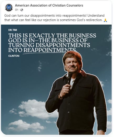The image size is (114, 137).
Task: Open the AACC page profile picture
Action: pyautogui.click(x=9, y=7)
